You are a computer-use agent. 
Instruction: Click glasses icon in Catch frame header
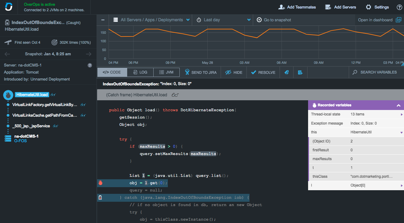[175, 95]
